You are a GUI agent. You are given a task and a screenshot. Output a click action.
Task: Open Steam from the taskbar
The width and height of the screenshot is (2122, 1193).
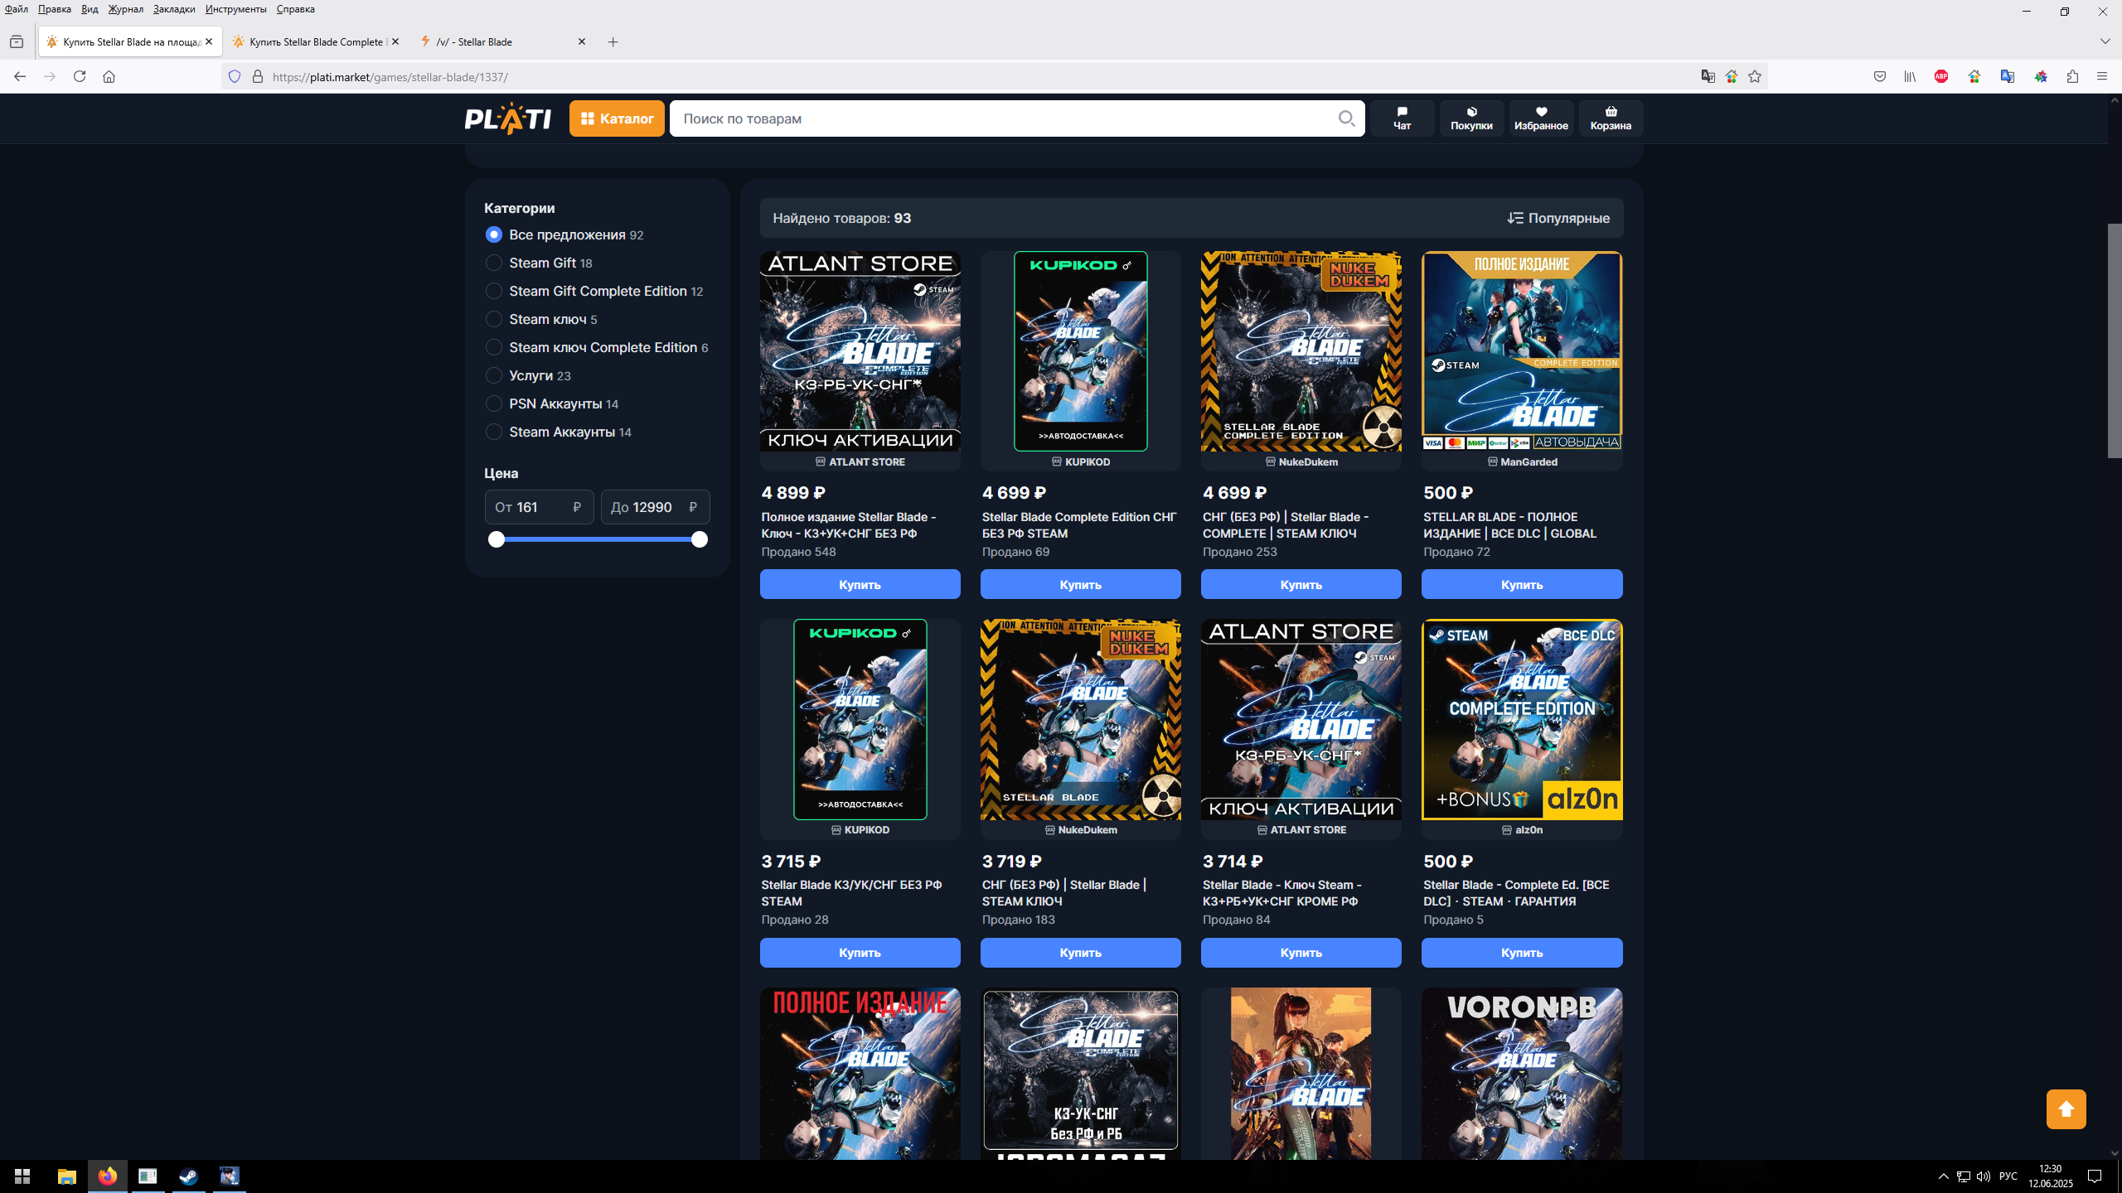pyautogui.click(x=189, y=1176)
